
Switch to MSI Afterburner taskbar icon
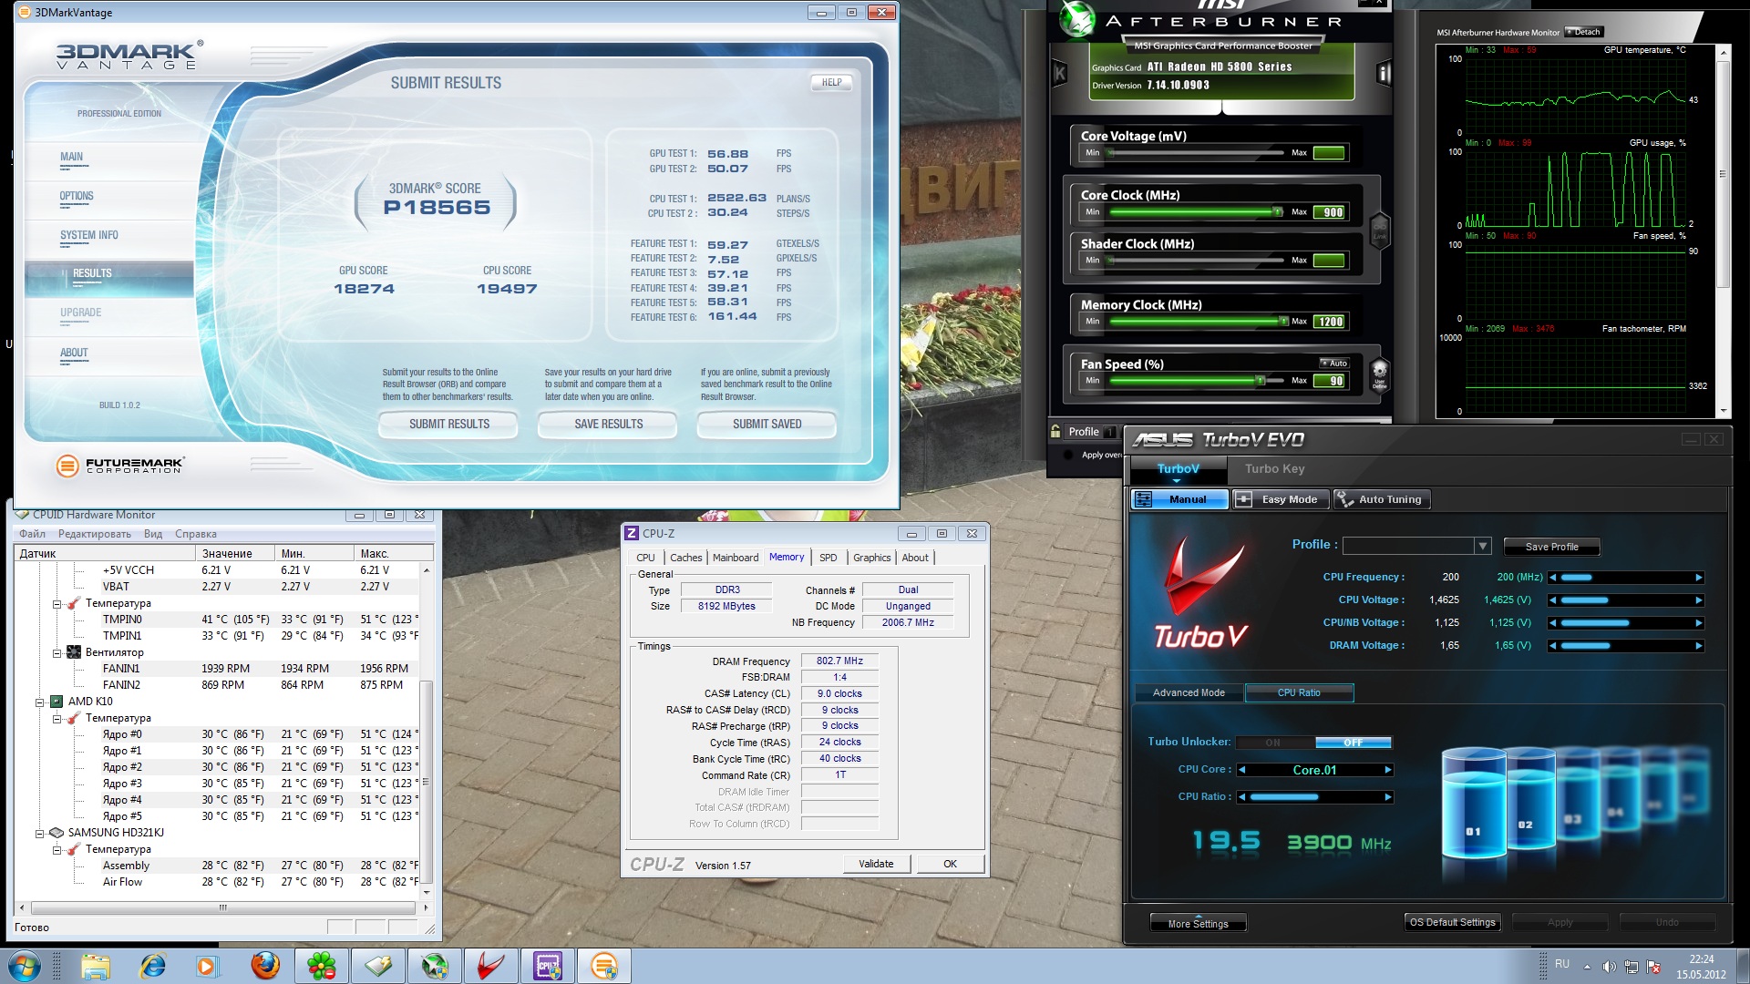435,966
